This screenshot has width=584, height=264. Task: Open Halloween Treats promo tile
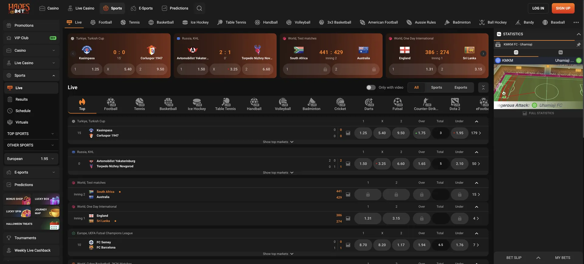point(32,224)
